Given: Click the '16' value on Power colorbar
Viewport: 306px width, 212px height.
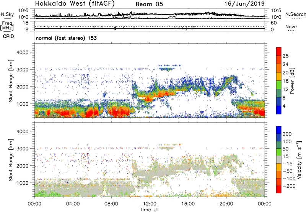Looking at the screenshot, I should [285, 81].
